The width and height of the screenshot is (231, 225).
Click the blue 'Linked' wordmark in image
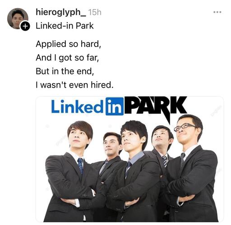[x=77, y=106]
